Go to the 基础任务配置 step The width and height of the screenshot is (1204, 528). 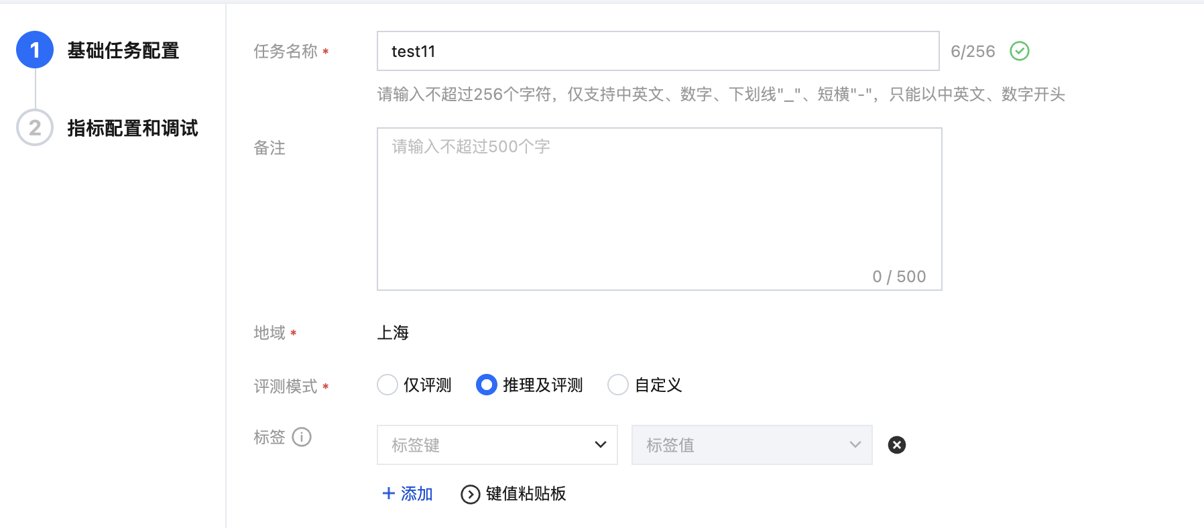pyautogui.click(x=123, y=50)
